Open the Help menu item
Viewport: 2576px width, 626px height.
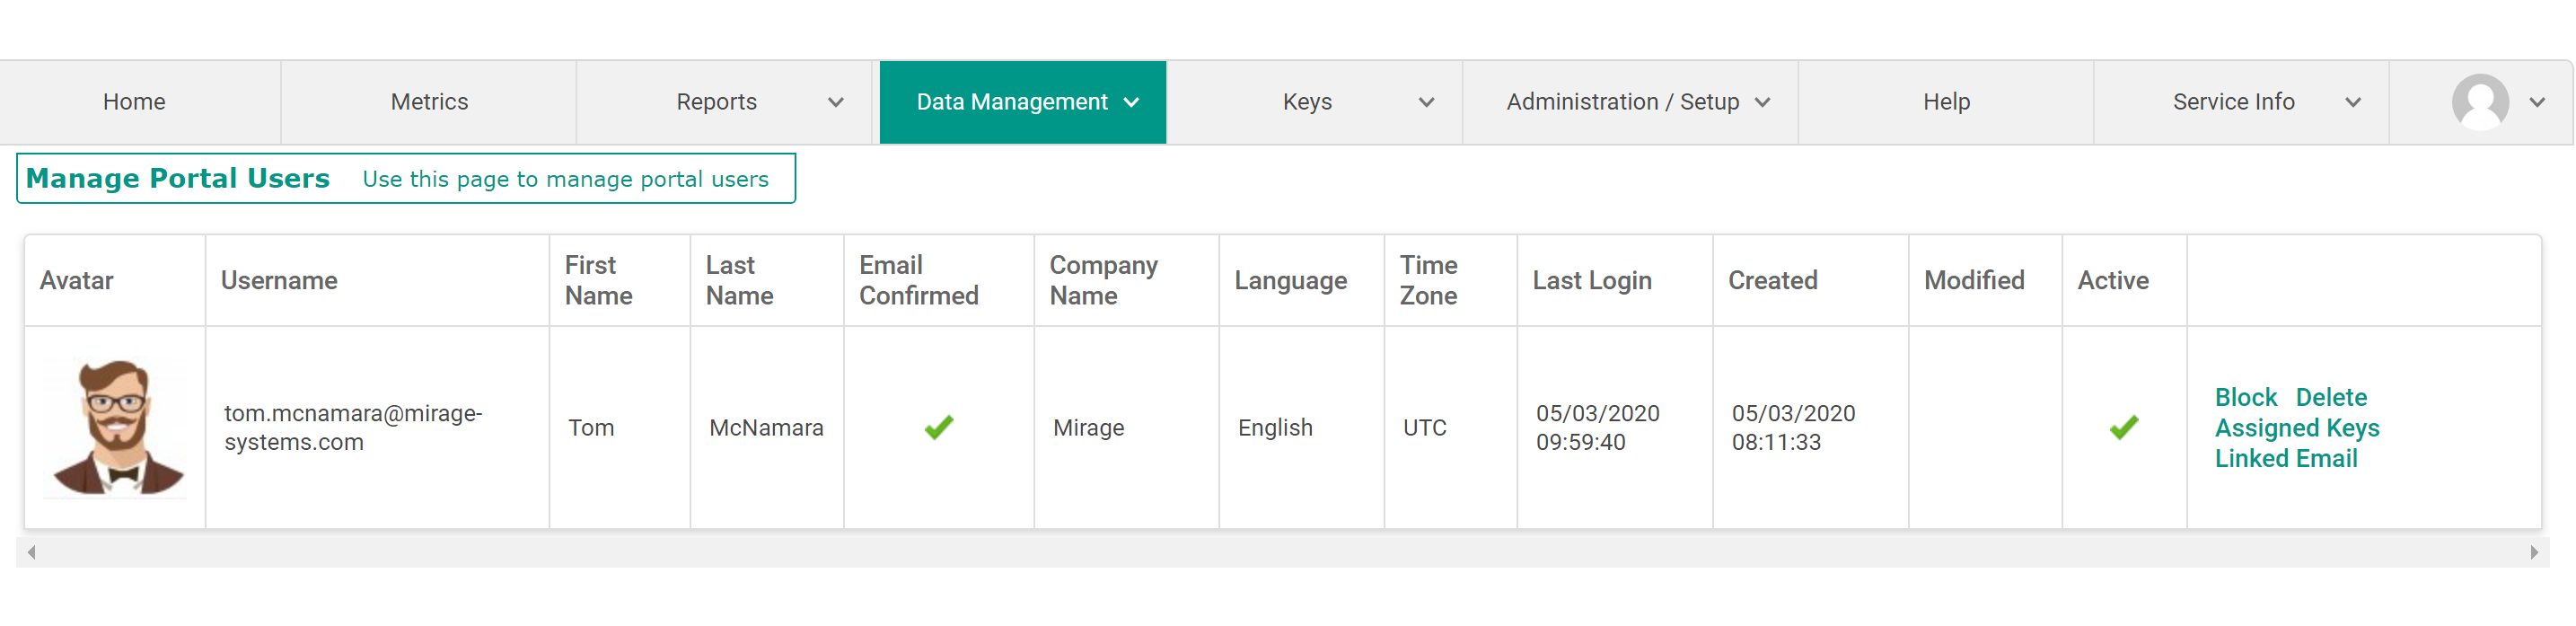pos(1945,102)
